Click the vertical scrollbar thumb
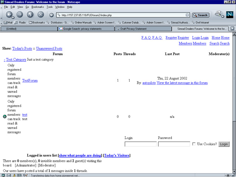Image resolution: width=236 pixels, height=177 pixels. [234, 78]
